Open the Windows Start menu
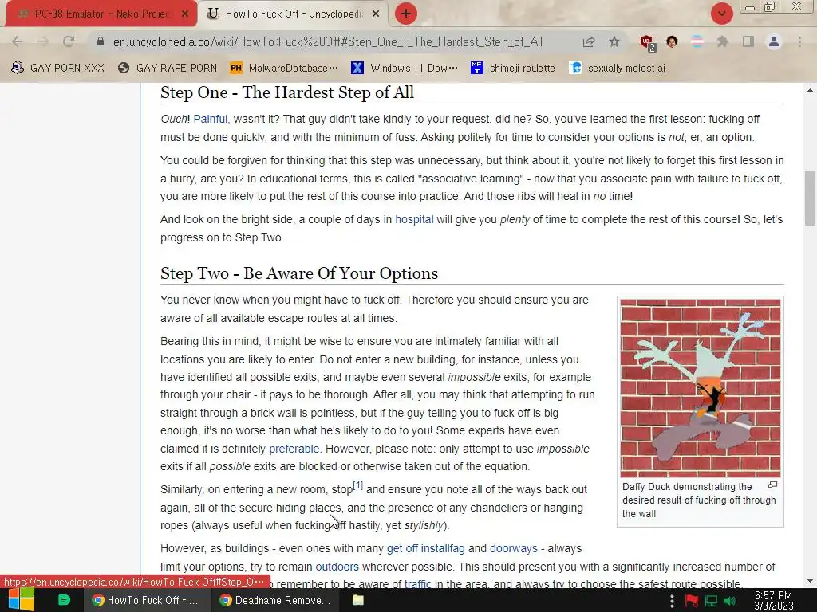Screen dimensions: 817x612 pyautogui.click(x=21, y=600)
